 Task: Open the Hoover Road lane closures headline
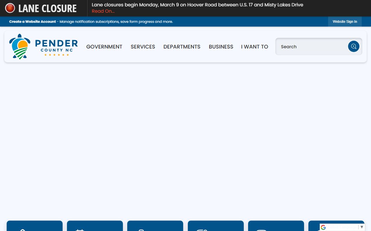coord(197,5)
